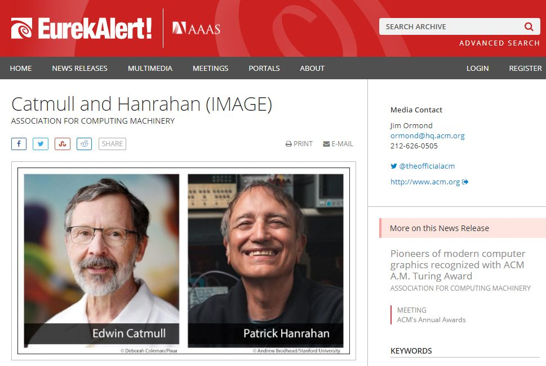Share on Reddit icon
Screen dimensions: 546x366
click(x=85, y=144)
